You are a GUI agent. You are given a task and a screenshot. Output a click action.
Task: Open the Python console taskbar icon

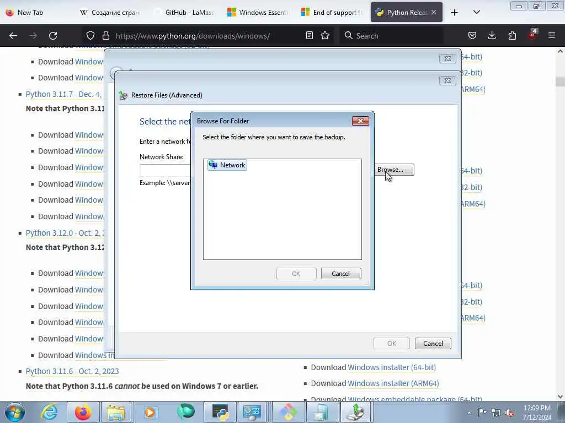[x=220, y=412]
